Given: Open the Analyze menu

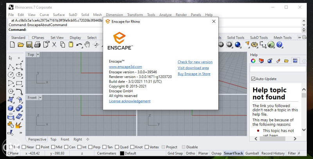Looking at the screenshot, I should click(165, 15).
